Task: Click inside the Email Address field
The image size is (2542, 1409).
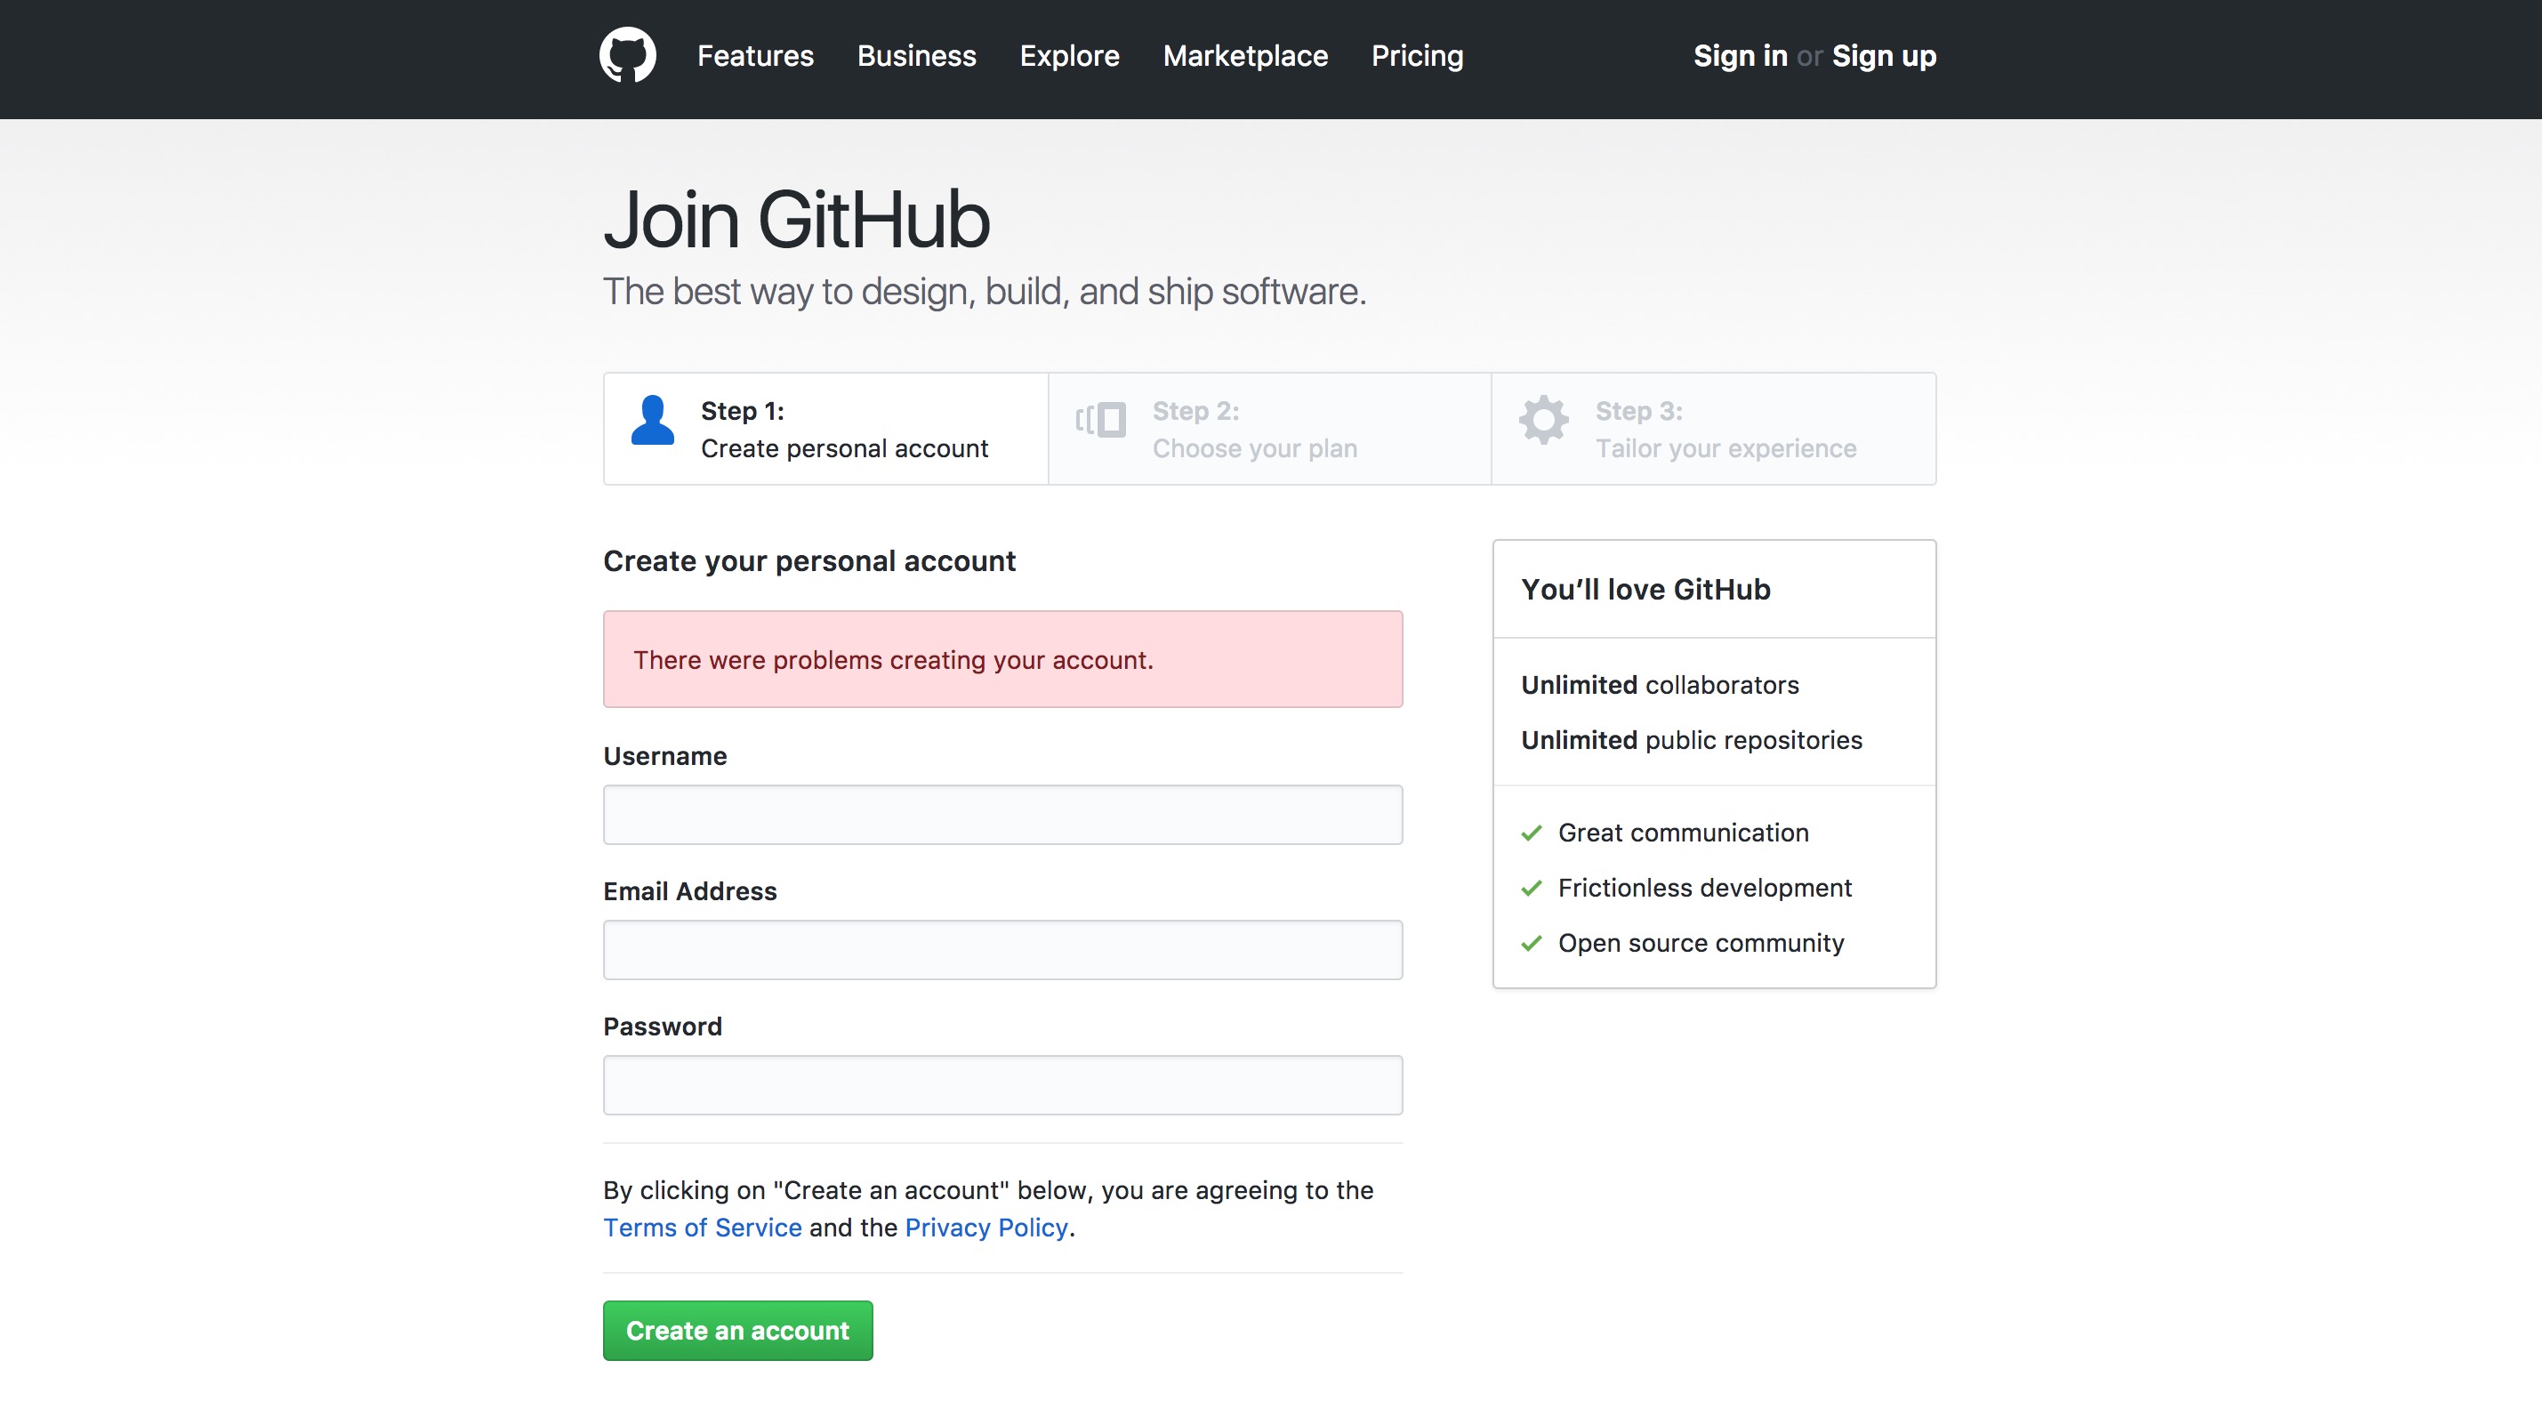Action: pos(1002,949)
